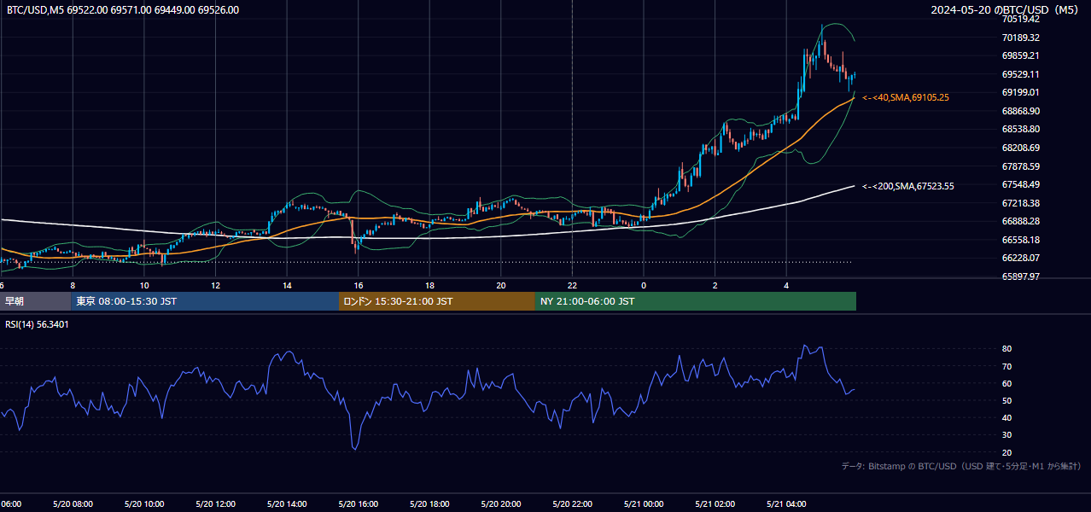This screenshot has width=1091, height=512.
Task: Select the NY 21:00-06:00 JST session bar
Action: pos(696,301)
